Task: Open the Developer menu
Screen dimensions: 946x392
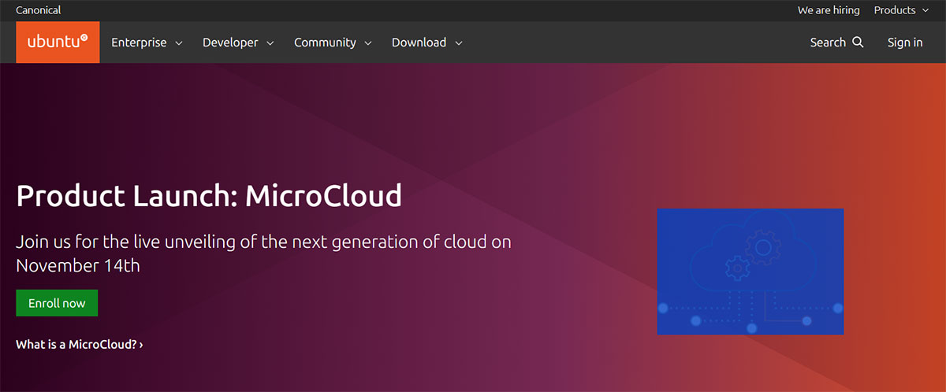Action: coord(238,43)
